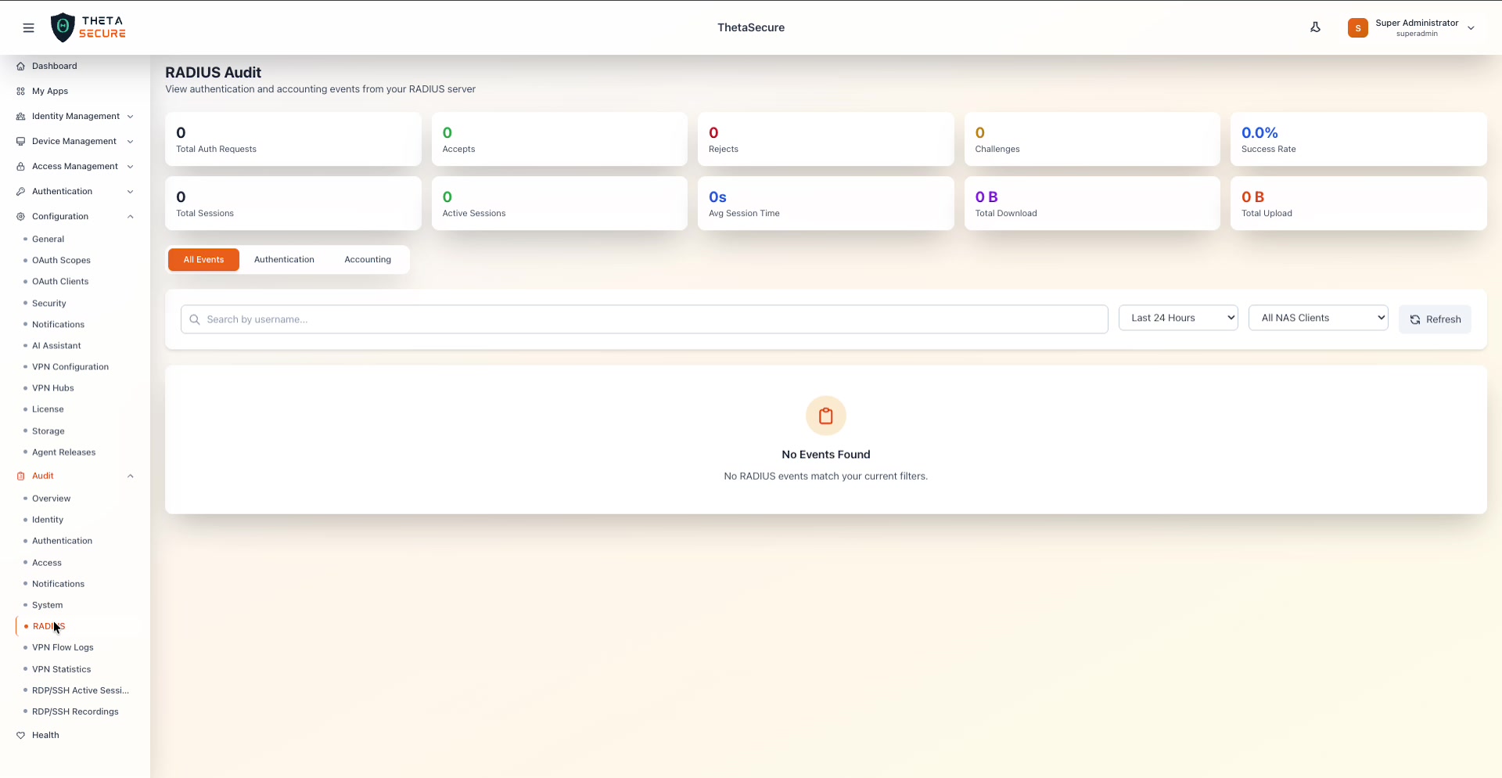
Task: Open the All NAS Clients dropdown
Action: [x=1318, y=317]
